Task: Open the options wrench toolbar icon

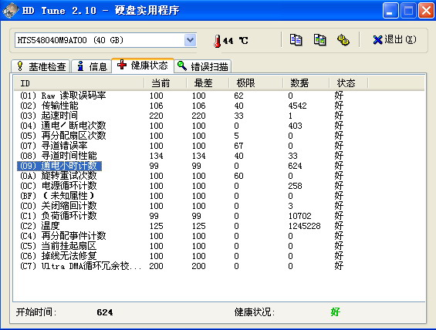Action: pyautogui.click(x=343, y=40)
